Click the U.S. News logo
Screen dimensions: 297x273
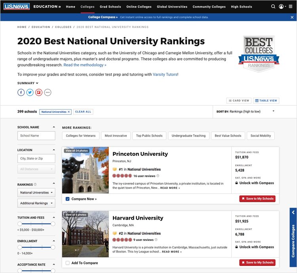point(17,6)
